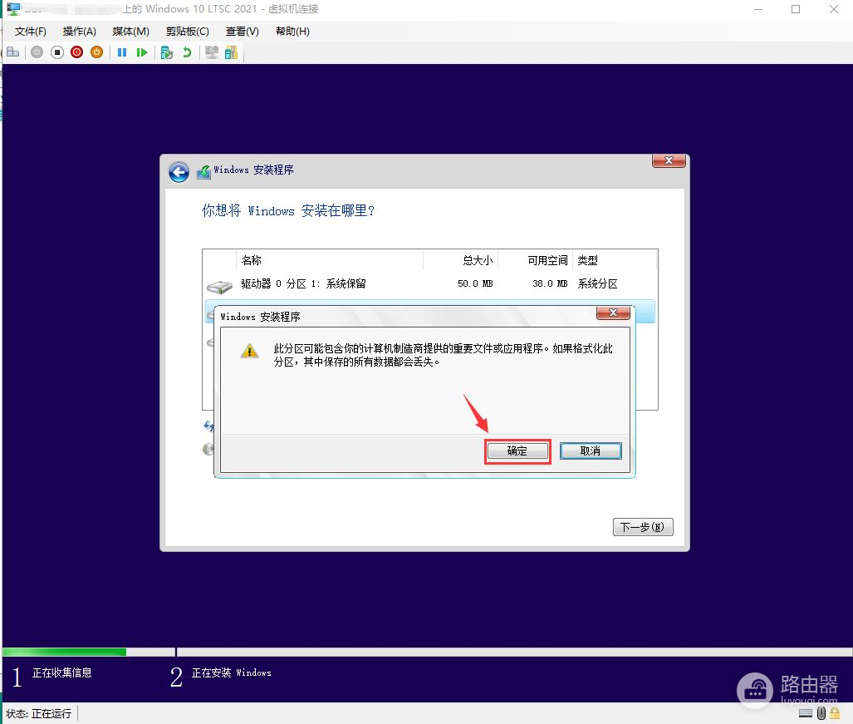Viewport: 853px width, 724px height.
Task: Click the 下一步(N) button
Action: (x=643, y=527)
